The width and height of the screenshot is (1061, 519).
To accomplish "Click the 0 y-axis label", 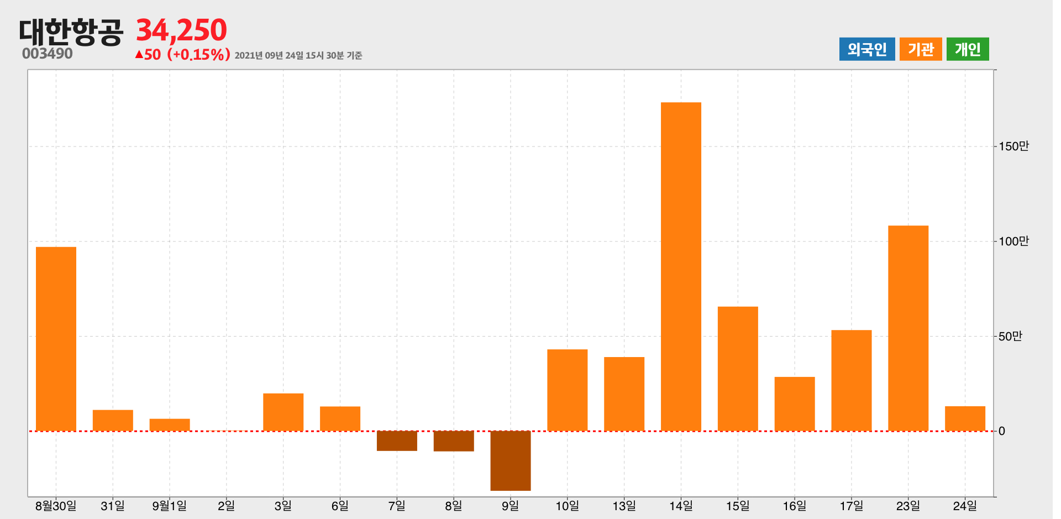I will 1002,432.
